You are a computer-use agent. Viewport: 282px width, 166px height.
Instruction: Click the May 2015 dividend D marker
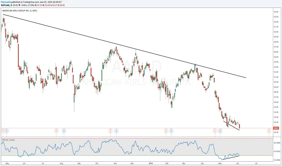coord(7,131)
